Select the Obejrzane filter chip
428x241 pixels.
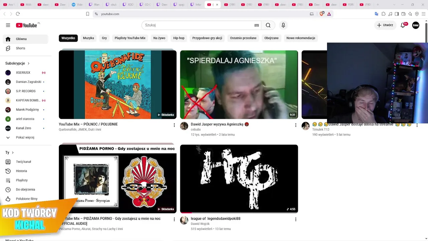click(x=272, y=38)
